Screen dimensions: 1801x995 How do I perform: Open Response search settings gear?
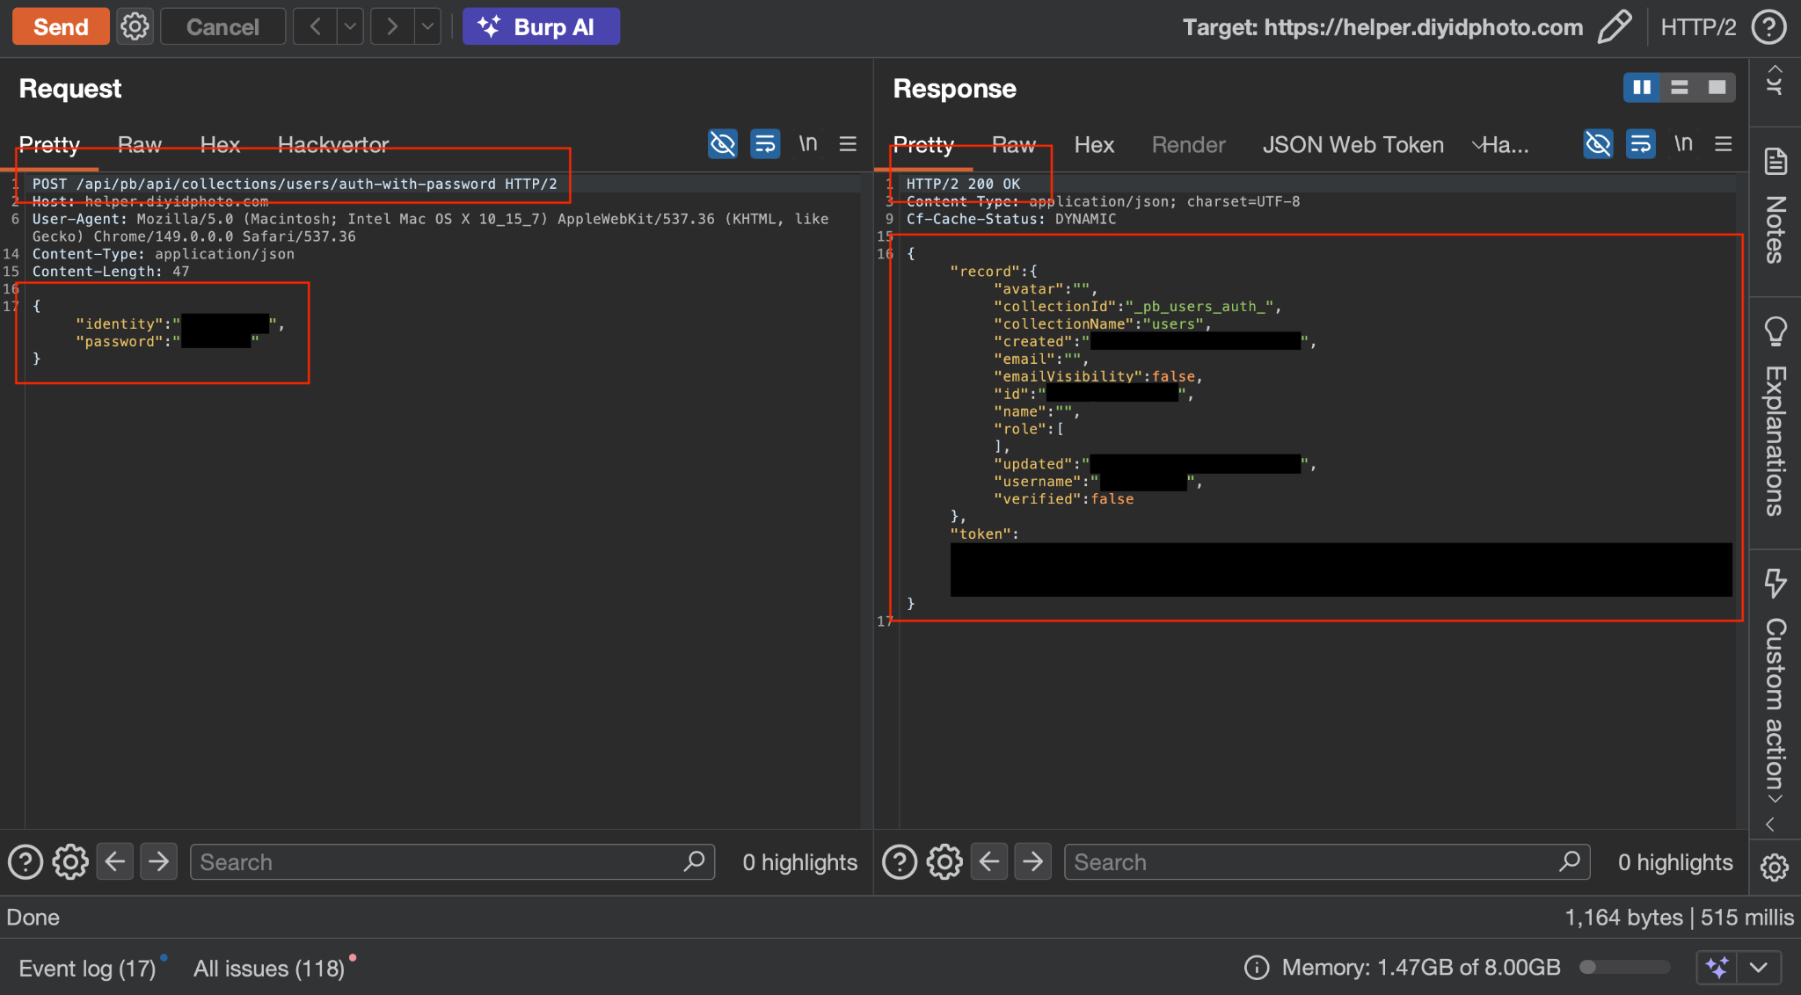pos(944,862)
